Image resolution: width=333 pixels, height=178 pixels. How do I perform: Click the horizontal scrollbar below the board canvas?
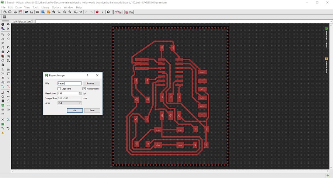(170, 171)
